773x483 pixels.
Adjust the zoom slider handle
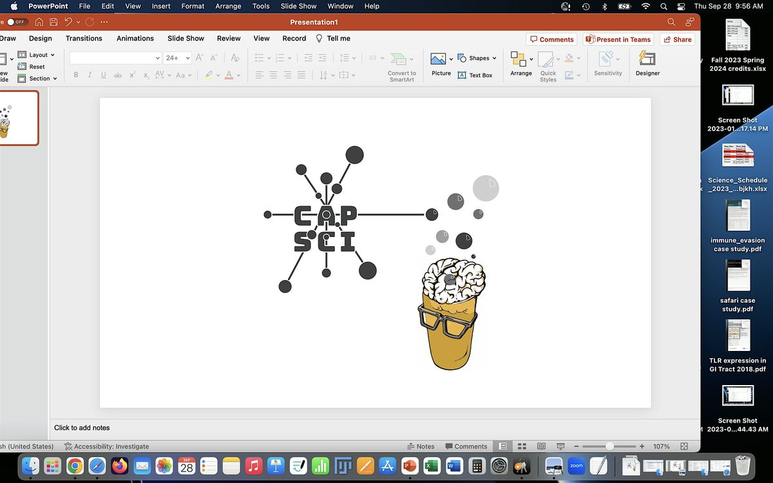coord(609,446)
